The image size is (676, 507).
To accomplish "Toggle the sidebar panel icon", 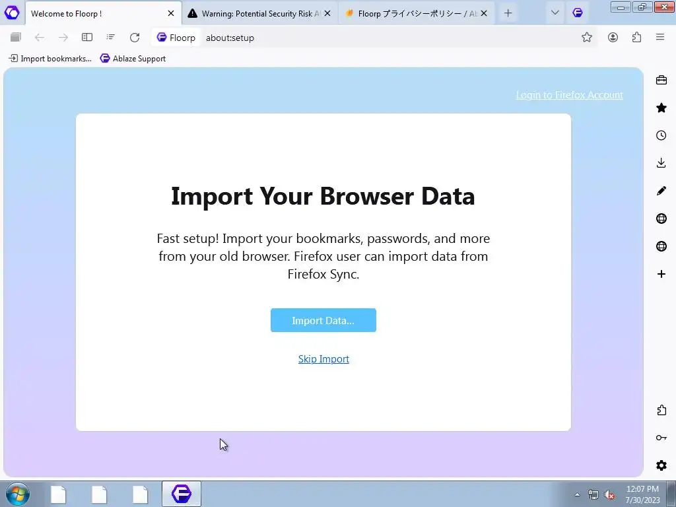I will pyautogui.click(x=87, y=38).
